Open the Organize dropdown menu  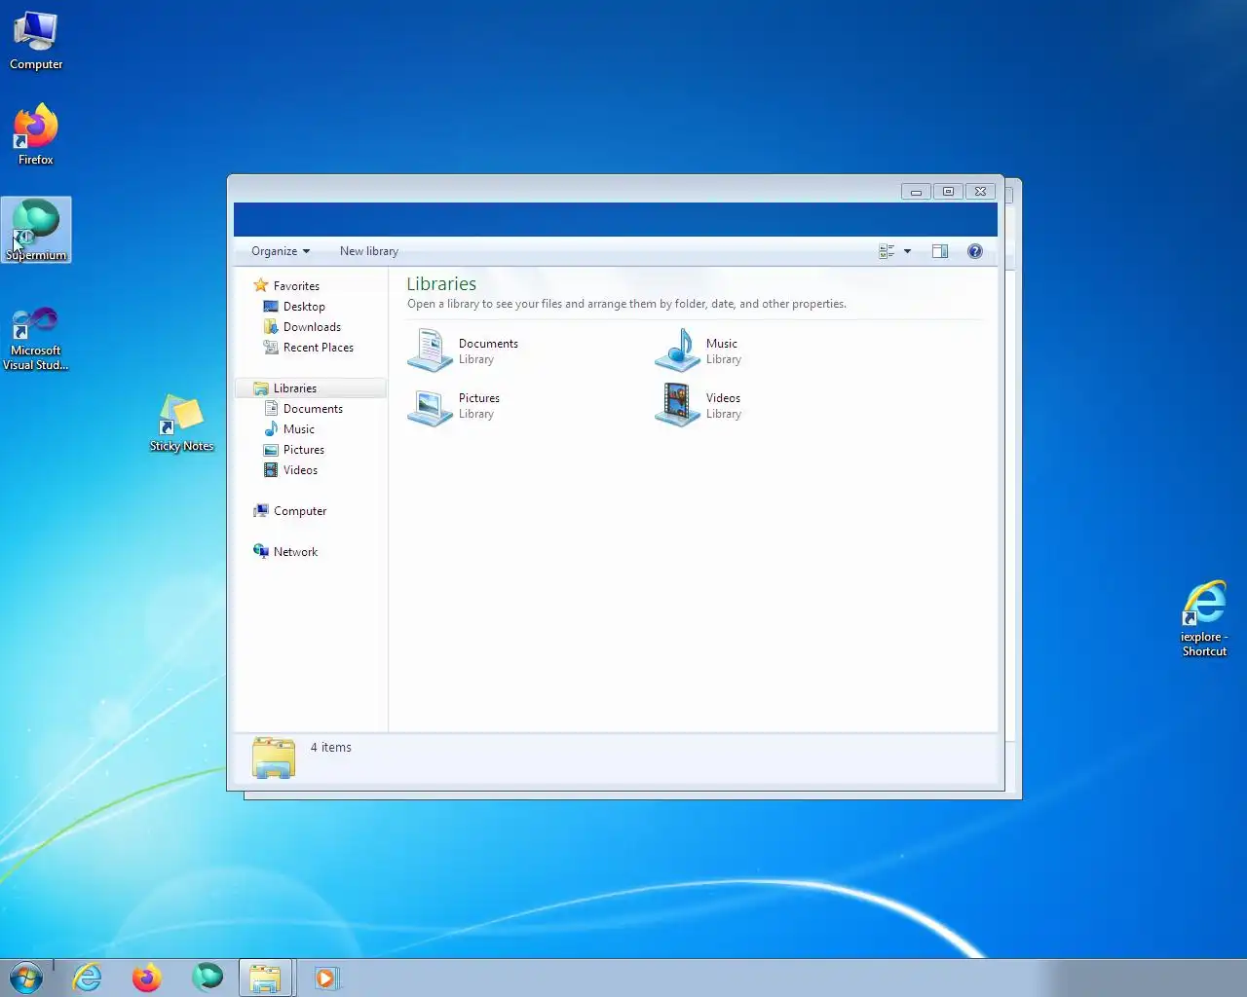(x=281, y=251)
